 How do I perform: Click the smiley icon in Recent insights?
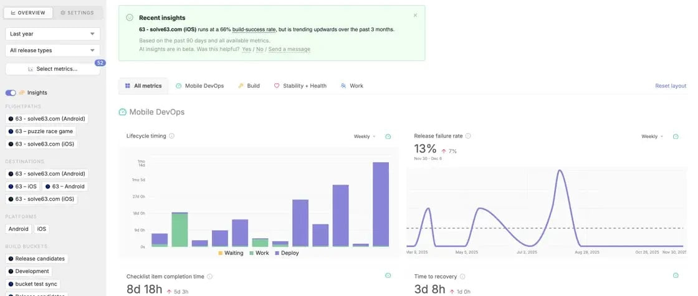pos(130,18)
